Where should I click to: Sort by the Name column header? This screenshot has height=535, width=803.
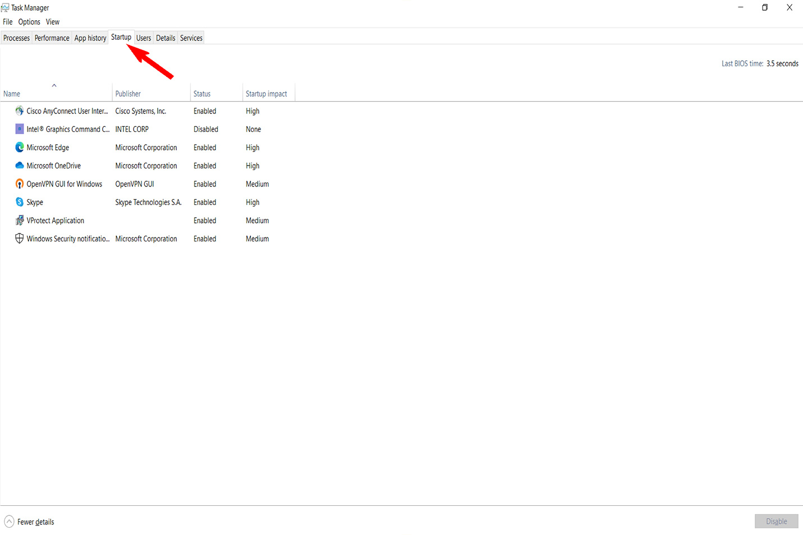click(x=56, y=92)
